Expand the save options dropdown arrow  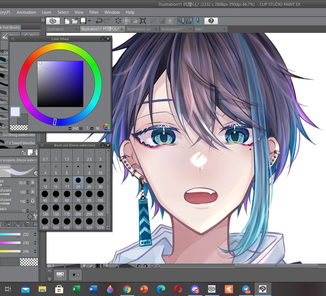(x=89, y=21)
